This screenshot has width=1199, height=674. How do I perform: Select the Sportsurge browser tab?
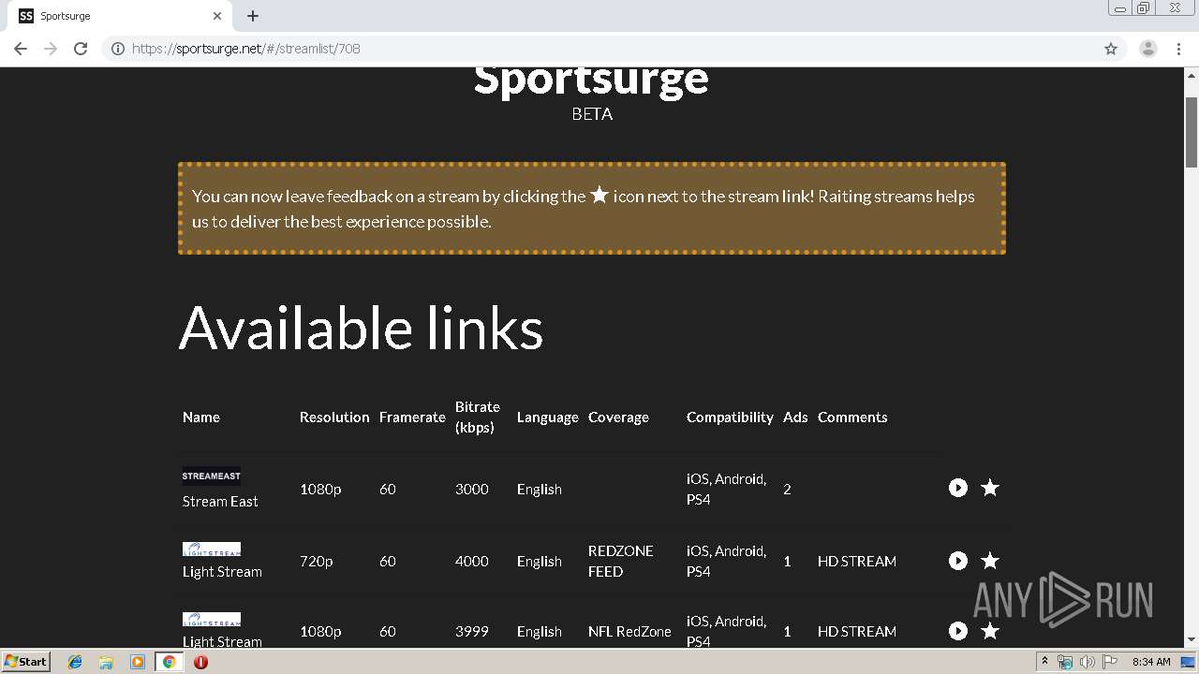122,16
